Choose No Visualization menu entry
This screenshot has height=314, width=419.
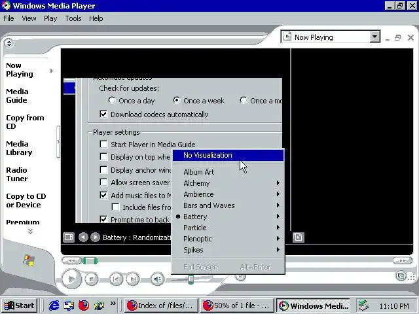click(x=228, y=155)
